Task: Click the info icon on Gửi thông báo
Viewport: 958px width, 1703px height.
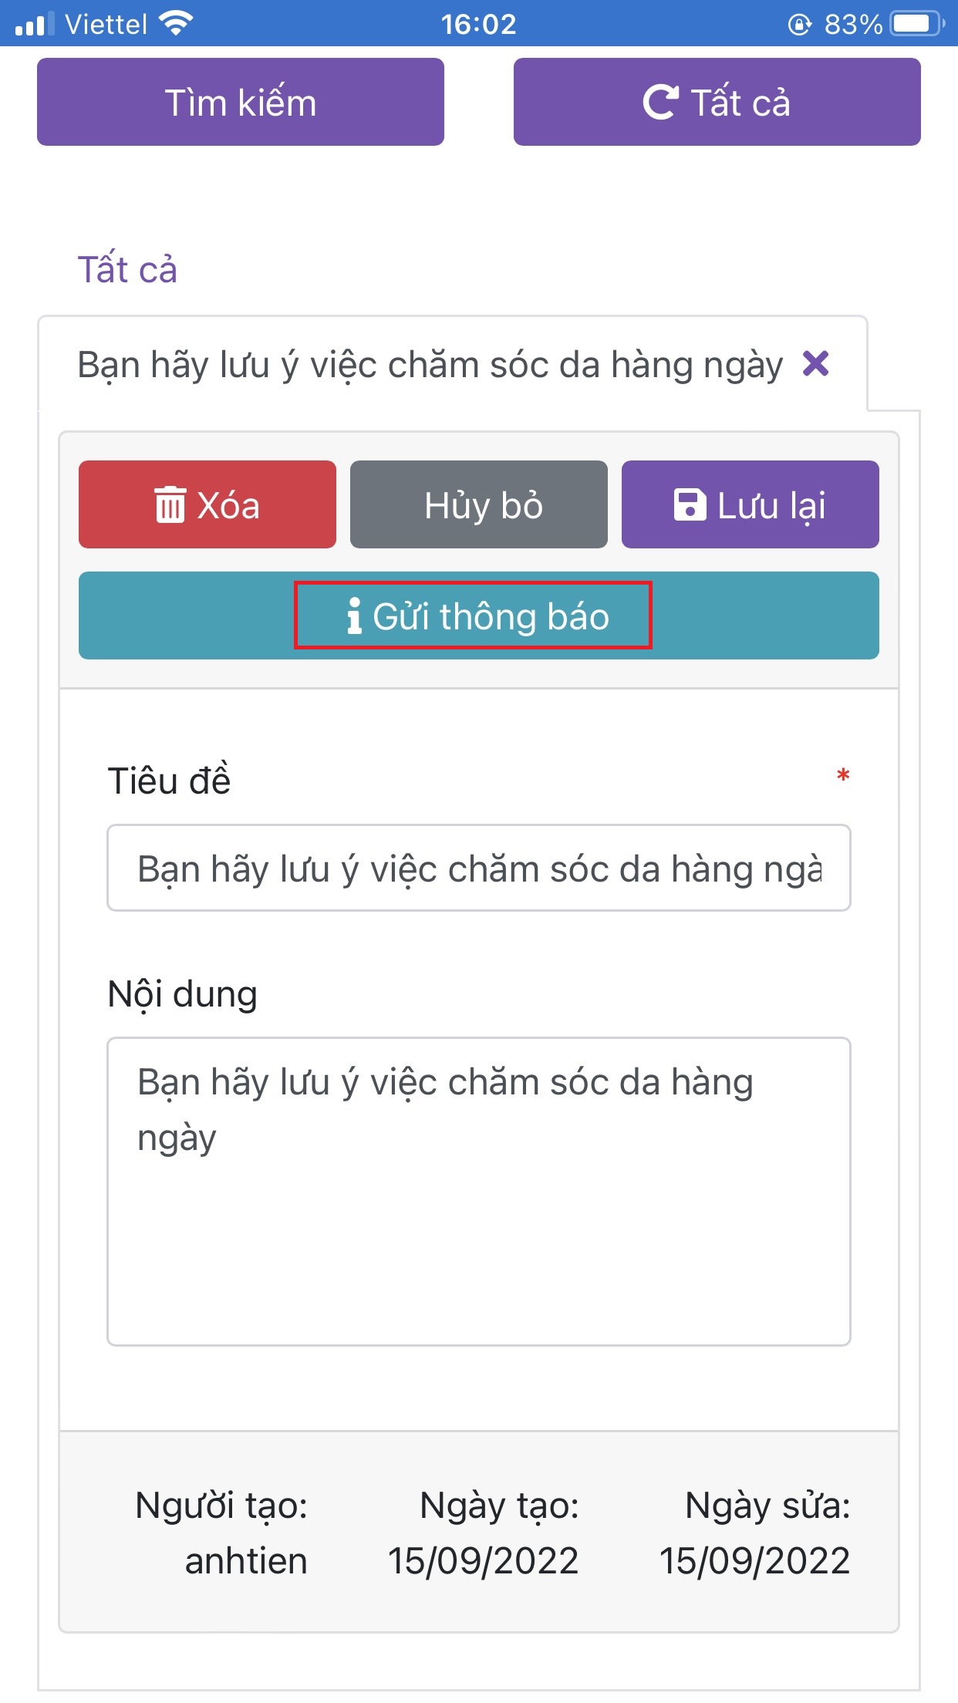Action: 354,615
